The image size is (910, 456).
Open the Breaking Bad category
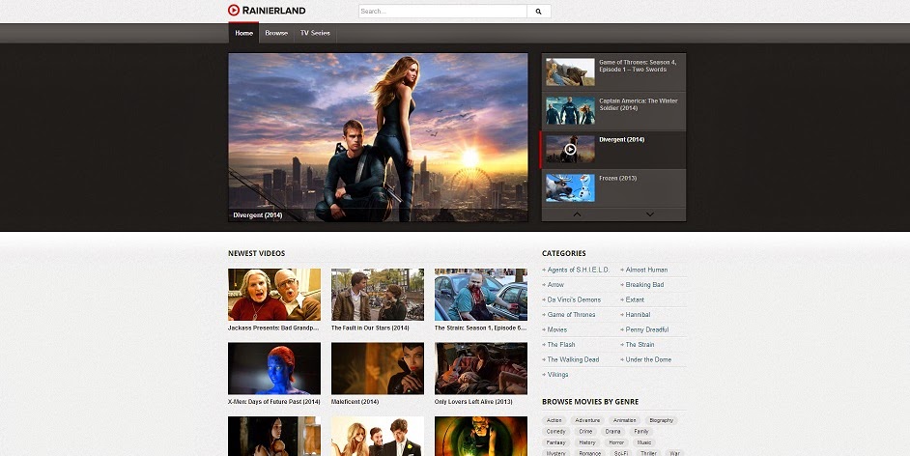point(644,285)
